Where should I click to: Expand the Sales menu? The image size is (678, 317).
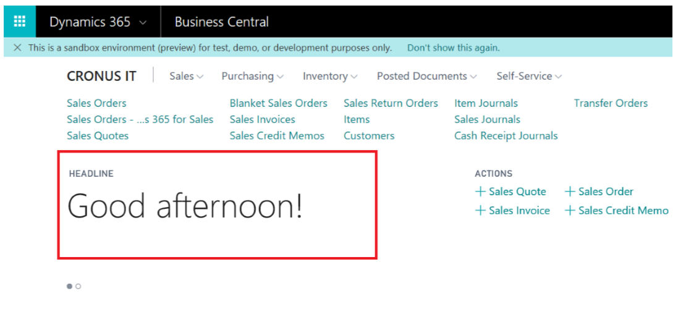[187, 76]
